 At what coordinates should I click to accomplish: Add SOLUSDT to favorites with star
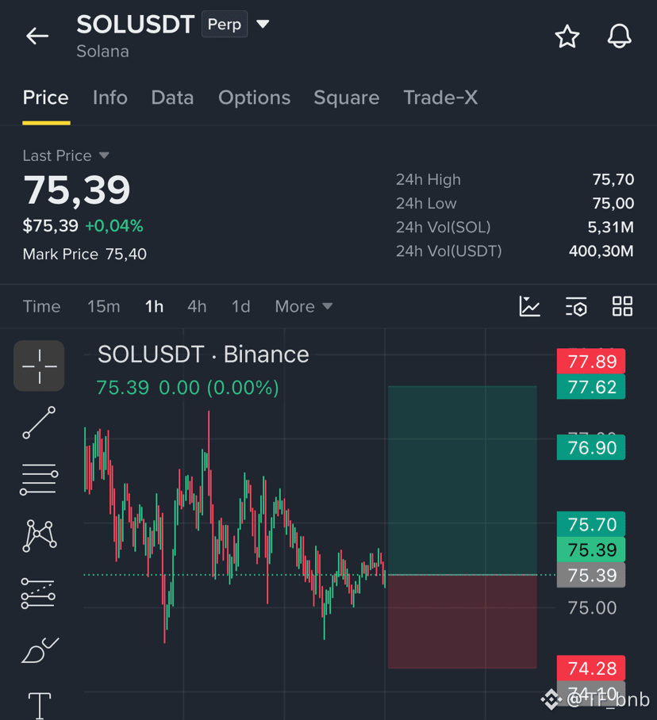click(567, 36)
